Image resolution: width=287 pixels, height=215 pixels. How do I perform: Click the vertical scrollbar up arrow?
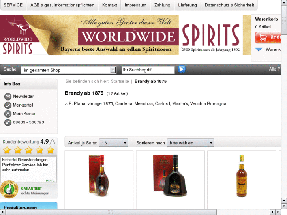284,3
